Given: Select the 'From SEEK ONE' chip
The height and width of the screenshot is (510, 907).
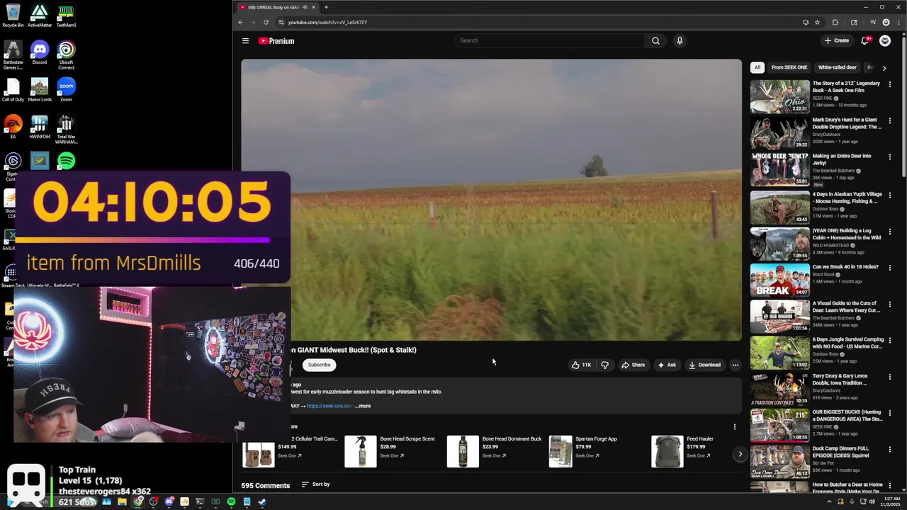Looking at the screenshot, I should click(789, 67).
